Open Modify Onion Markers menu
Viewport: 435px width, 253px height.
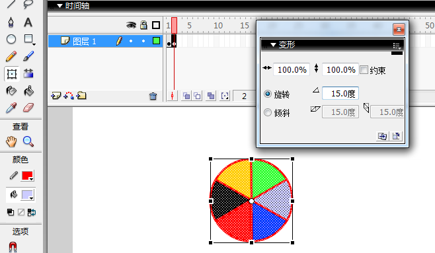tap(225, 96)
